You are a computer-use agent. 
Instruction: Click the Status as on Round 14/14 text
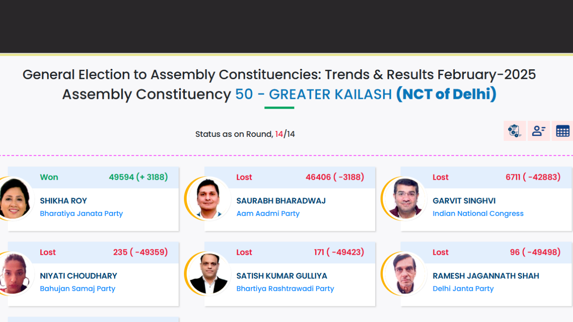[x=245, y=134]
